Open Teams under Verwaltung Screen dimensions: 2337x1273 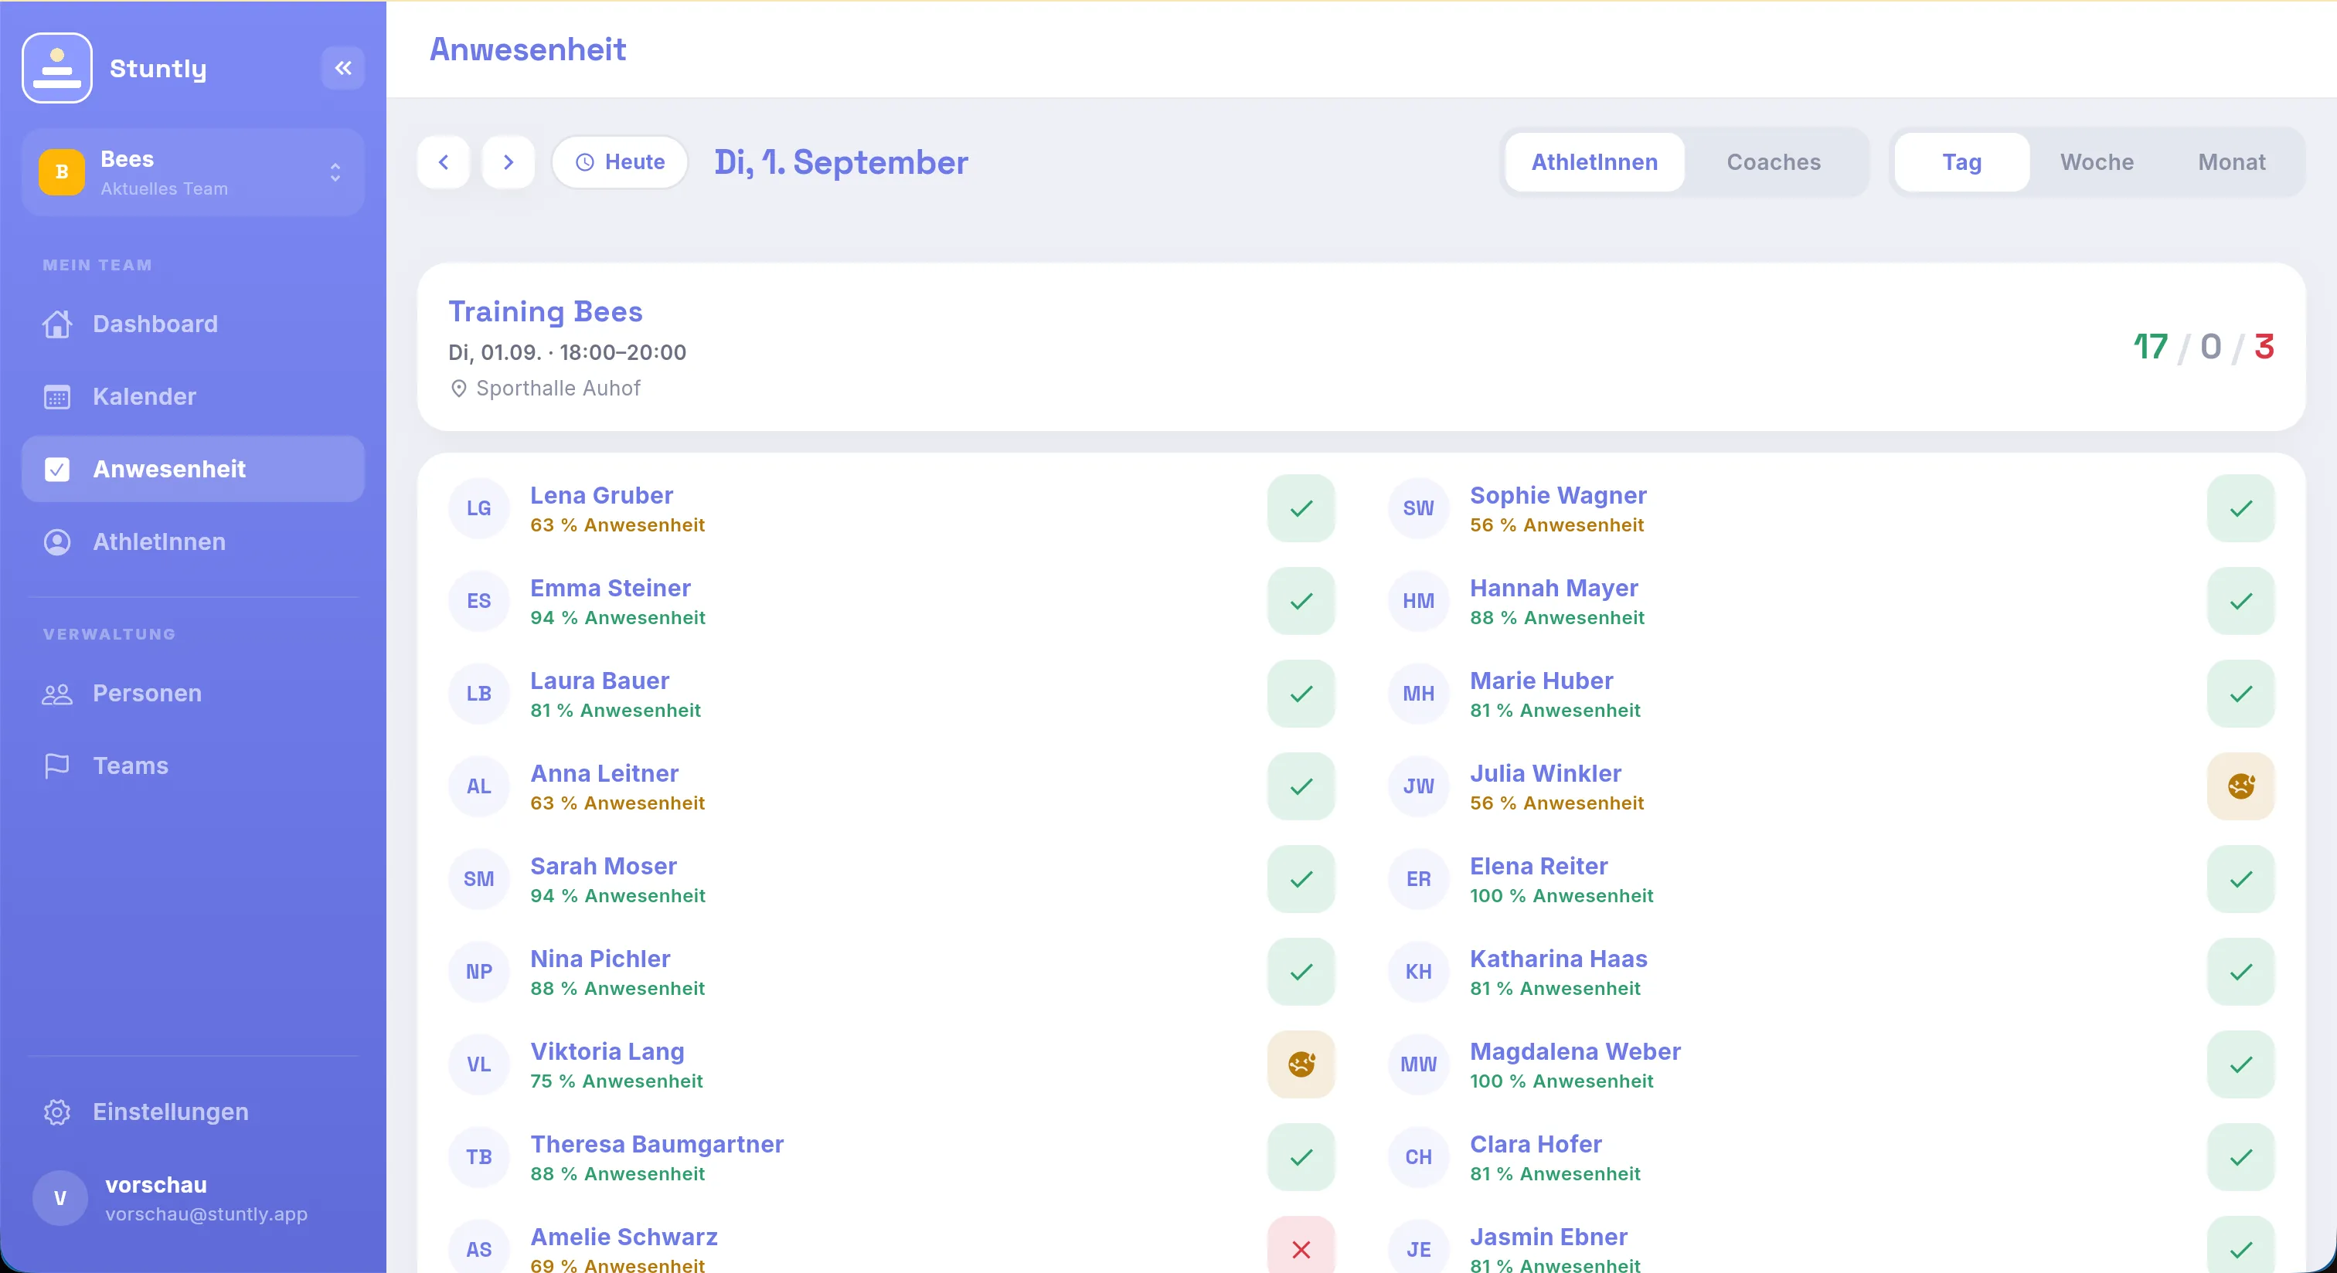[193, 765]
